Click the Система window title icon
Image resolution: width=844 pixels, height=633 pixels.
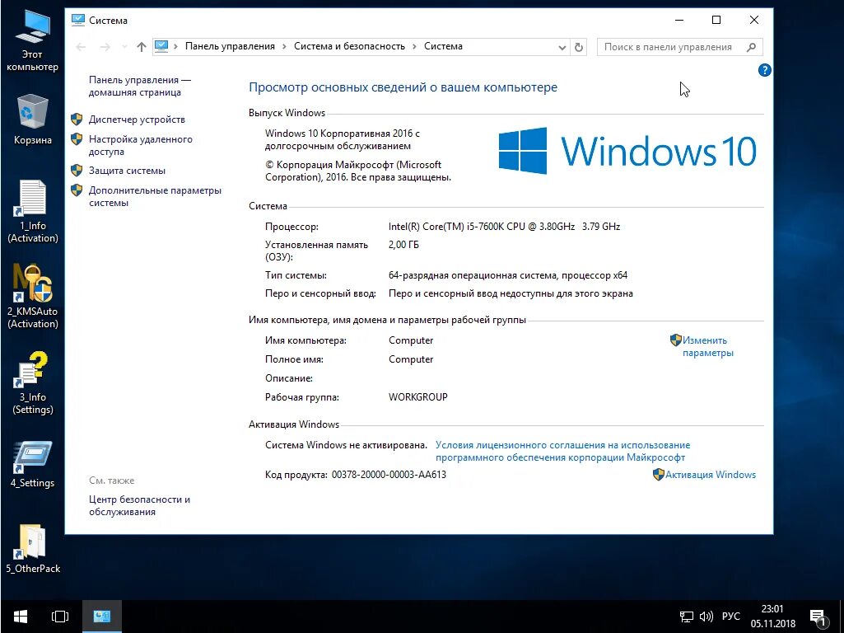tap(78, 20)
